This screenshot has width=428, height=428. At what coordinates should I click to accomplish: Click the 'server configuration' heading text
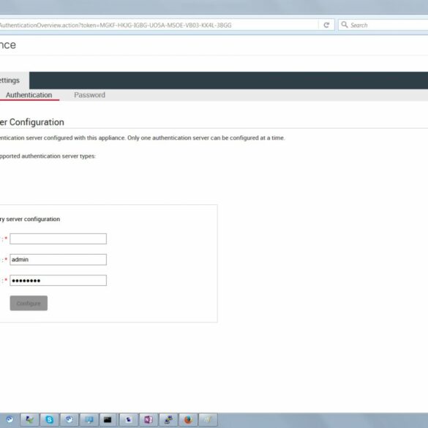[33, 219]
